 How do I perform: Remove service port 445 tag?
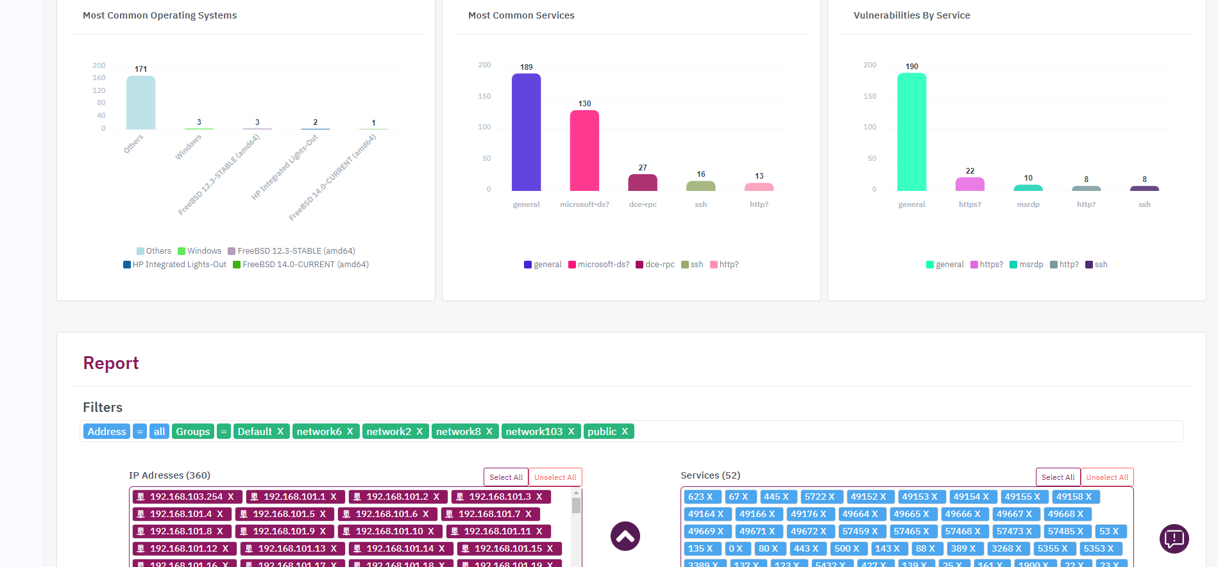click(x=786, y=497)
